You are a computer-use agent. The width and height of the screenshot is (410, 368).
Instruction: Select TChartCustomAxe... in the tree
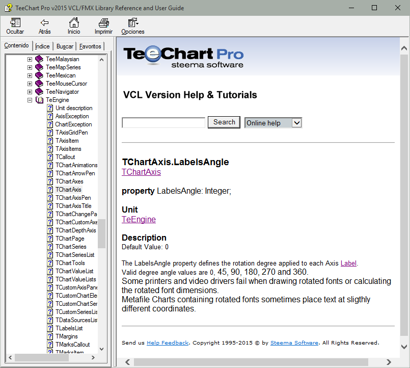point(76,222)
